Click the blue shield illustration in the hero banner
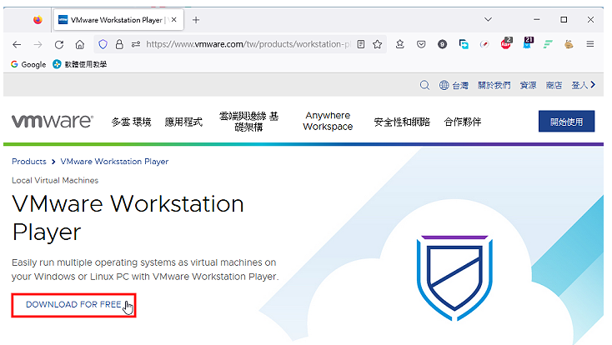This screenshot has width=612, height=345. (x=454, y=277)
